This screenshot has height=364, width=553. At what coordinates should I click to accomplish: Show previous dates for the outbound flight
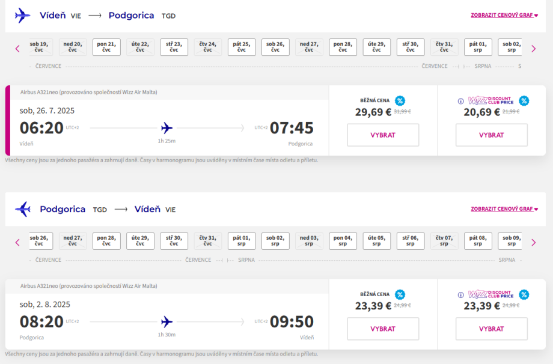coord(17,48)
